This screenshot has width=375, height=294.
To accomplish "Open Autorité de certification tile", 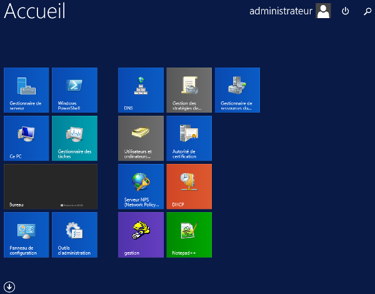I will click(189, 138).
